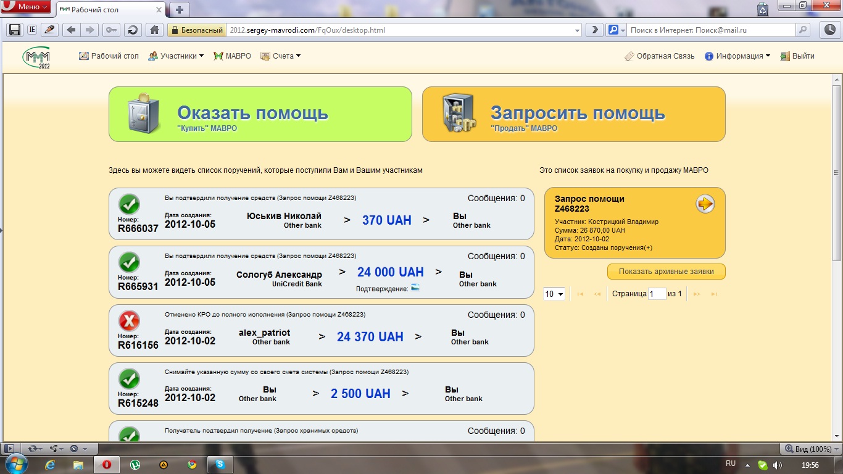Click Показать архивные заявки button
This screenshot has height=474, width=843.
(x=667, y=272)
